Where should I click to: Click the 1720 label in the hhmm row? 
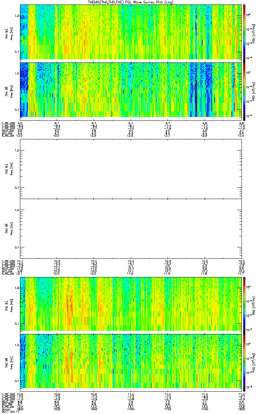[168, 409]
